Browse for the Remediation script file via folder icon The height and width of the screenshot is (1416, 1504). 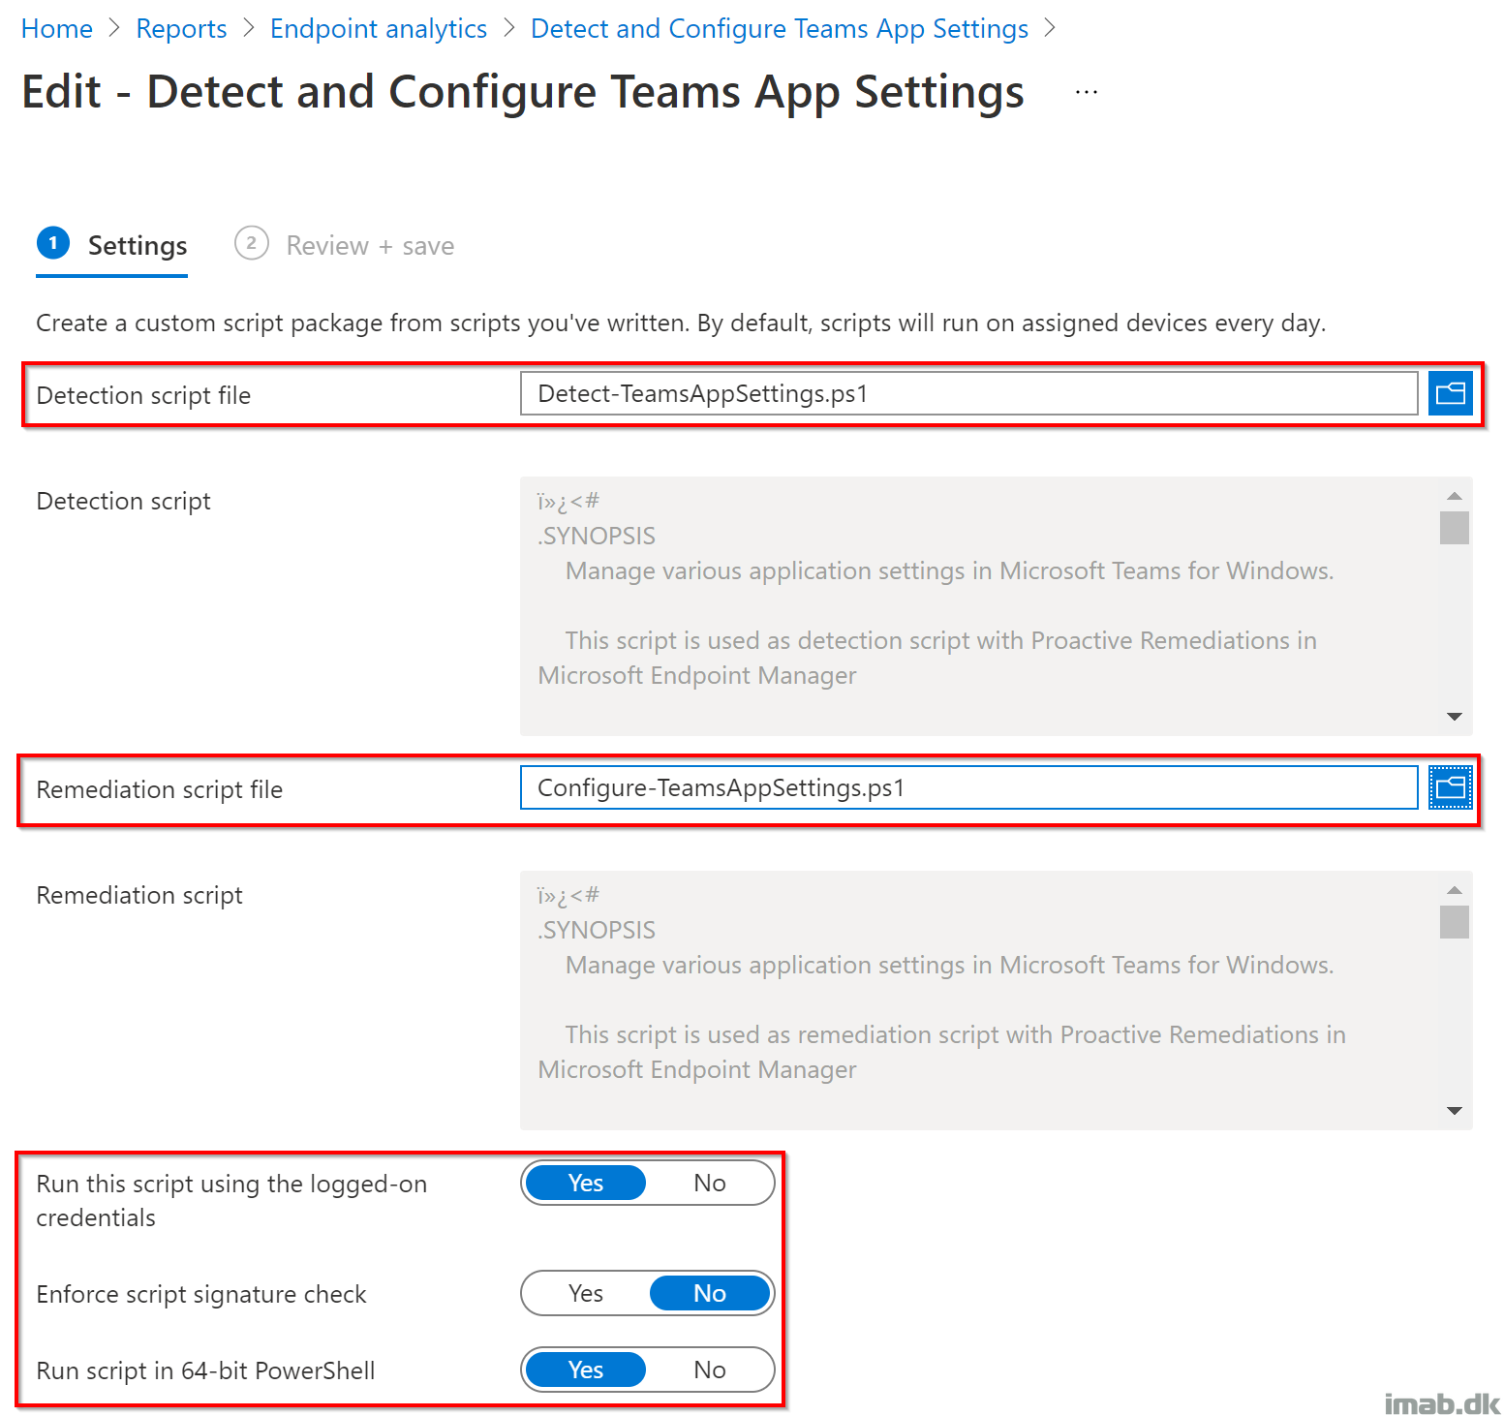(x=1450, y=787)
